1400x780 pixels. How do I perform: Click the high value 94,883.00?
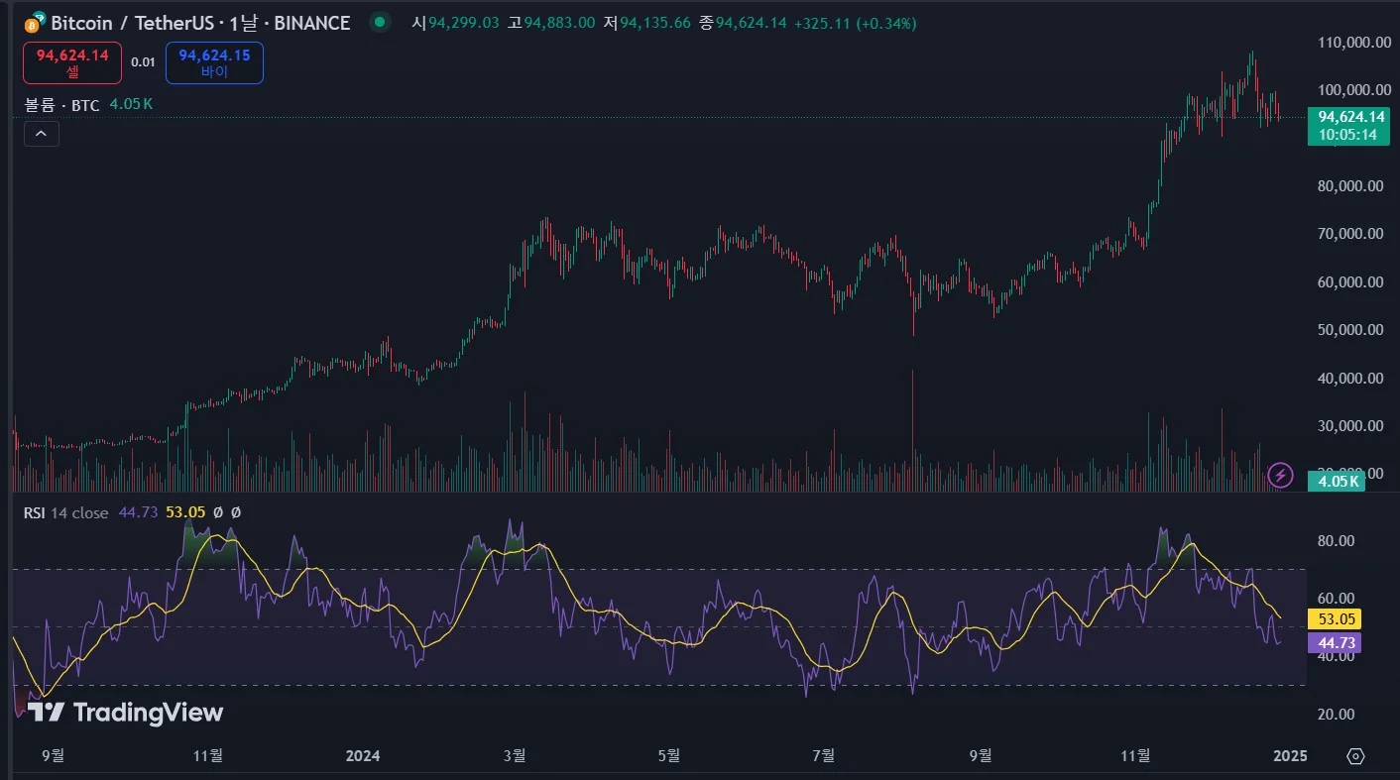pyautogui.click(x=559, y=23)
